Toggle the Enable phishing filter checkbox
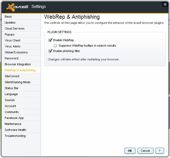Screen dimensions: 170x158 pos(50,51)
